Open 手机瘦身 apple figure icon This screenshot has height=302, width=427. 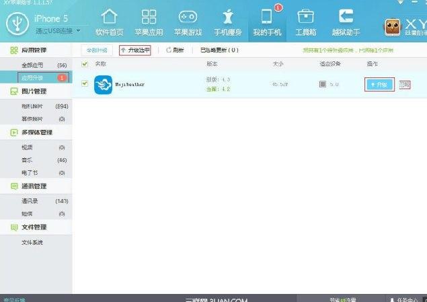(228, 16)
